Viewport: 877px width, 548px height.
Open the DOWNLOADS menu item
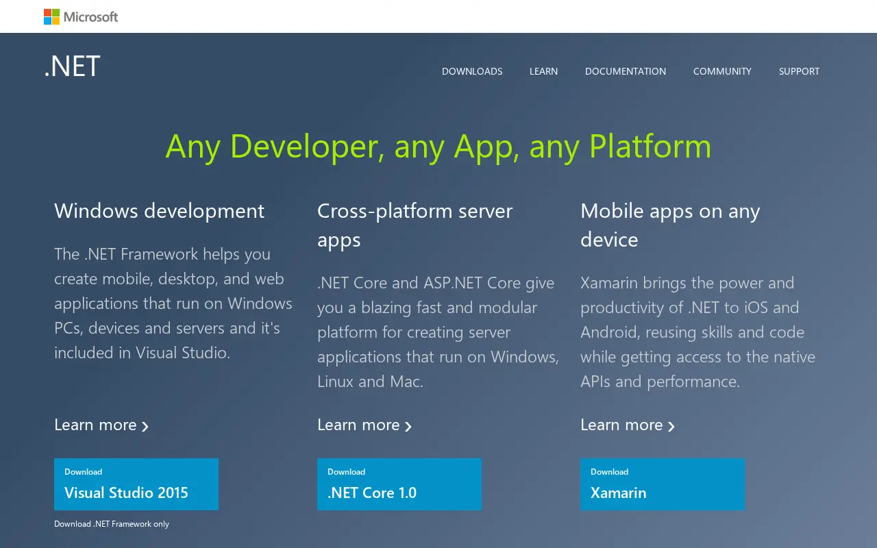coord(472,71)
